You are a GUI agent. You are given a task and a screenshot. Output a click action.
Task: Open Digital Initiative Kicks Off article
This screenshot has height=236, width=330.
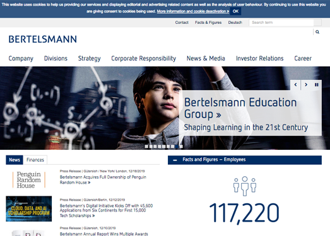tap(106, 211)
